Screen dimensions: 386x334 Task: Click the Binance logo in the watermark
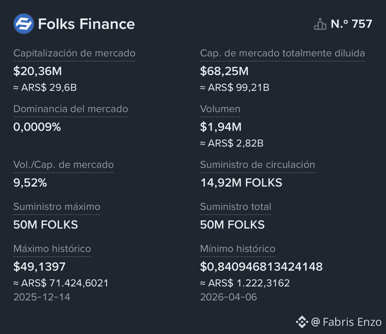pos(302,322)
